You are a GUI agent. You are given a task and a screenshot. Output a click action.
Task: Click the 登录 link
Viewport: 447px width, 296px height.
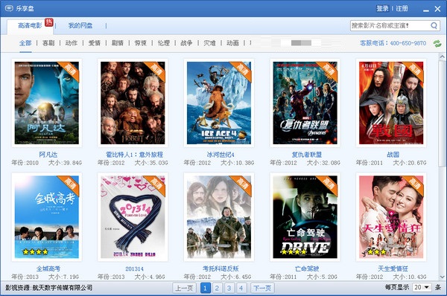click(383, 8)
